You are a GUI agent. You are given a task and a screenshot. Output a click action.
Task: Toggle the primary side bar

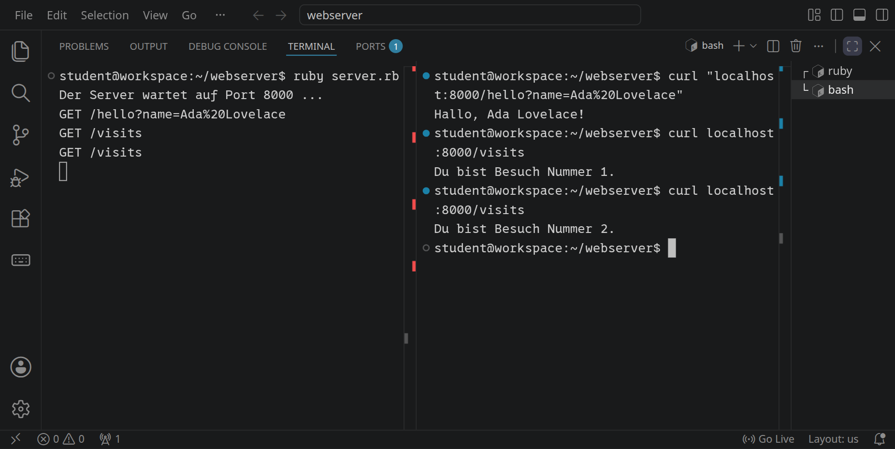point(837,15)
